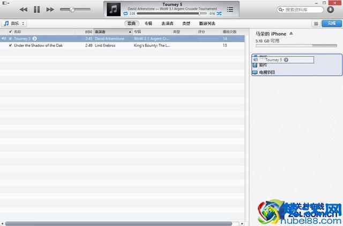Click the album artwork music note thumbnail
This screenshot has width=343, height=226.
pyautogui.click(x=113, y=10)
